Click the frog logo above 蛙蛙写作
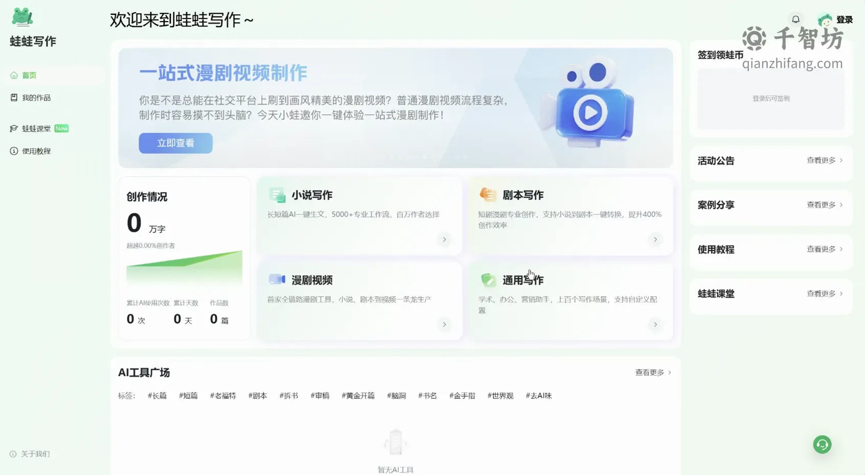The width and height of the screenshot is (865, 475). [22, 17]
